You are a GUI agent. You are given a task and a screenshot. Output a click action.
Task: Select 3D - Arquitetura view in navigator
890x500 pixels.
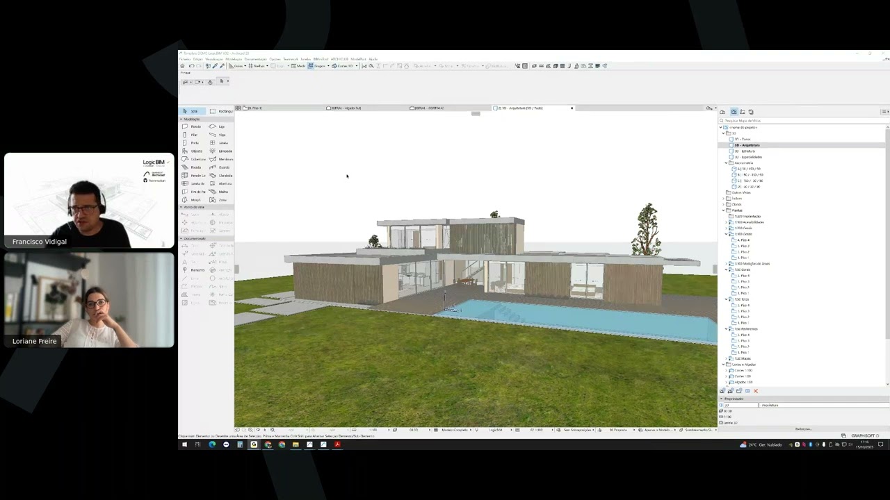point(747,145)
